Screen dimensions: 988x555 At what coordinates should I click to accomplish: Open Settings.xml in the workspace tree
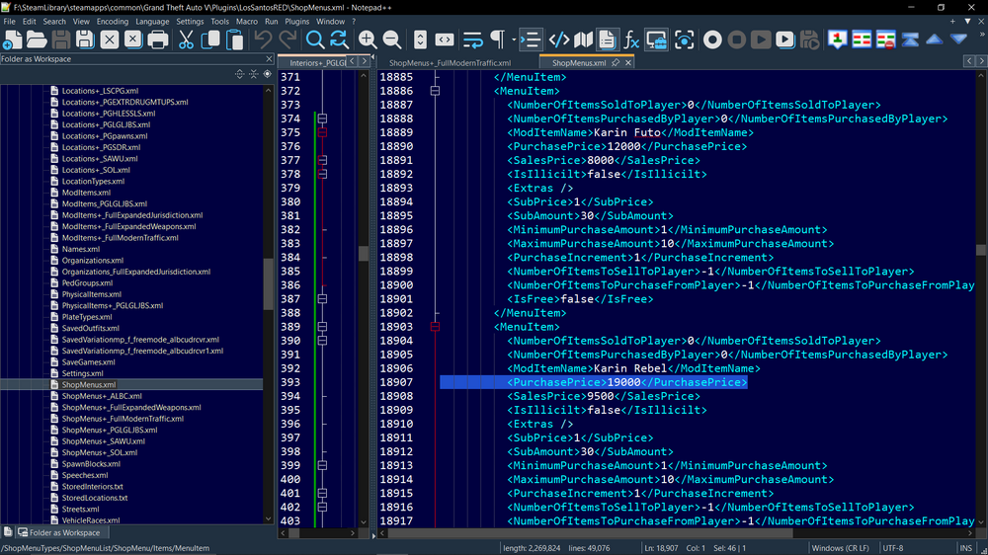point(82,374)
